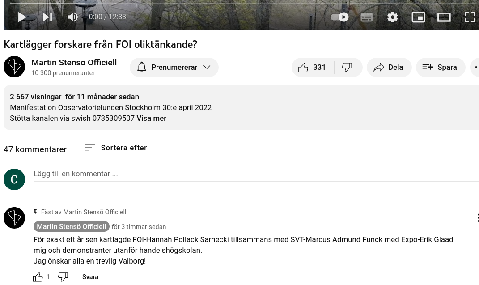Enter fullscreen mode

[x=470, y=17]
